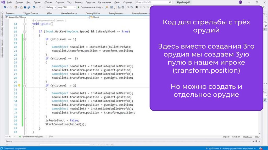The image size is (268, 150).
Task: Click the Visual Studio logo icon
Action: point(3,2)
